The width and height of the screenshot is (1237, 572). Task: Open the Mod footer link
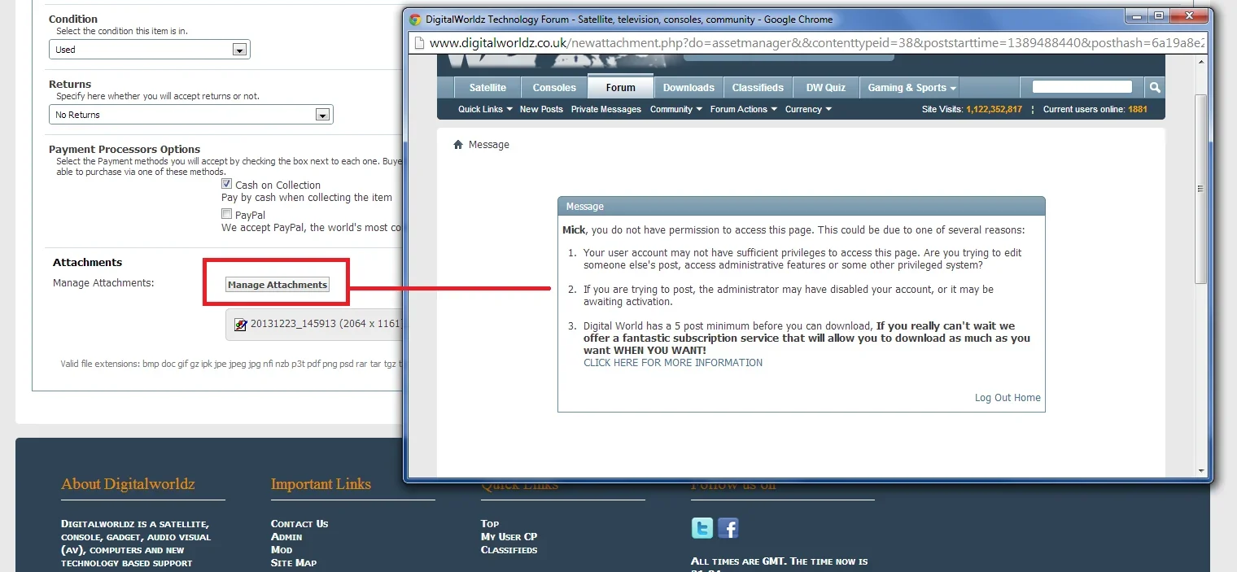pyautogui.click(x=282, y=550)
